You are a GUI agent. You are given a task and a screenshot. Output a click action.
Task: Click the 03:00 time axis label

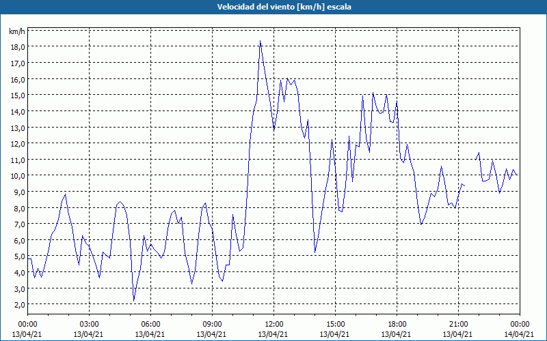tap(90, 325)
